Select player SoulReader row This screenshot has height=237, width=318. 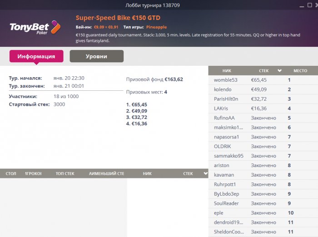[263, 203]
